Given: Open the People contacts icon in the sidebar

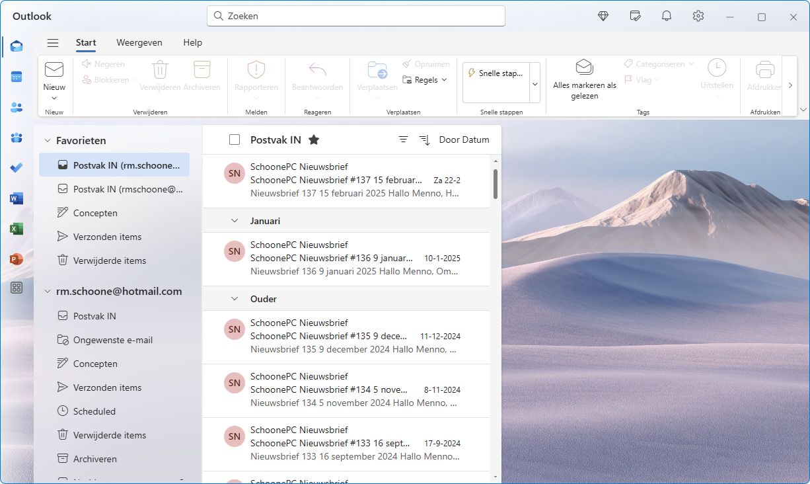Looking at the screenshot, I should 17,107.
